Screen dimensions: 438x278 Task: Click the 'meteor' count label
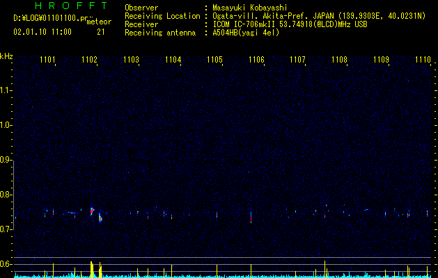click(99, 22)
